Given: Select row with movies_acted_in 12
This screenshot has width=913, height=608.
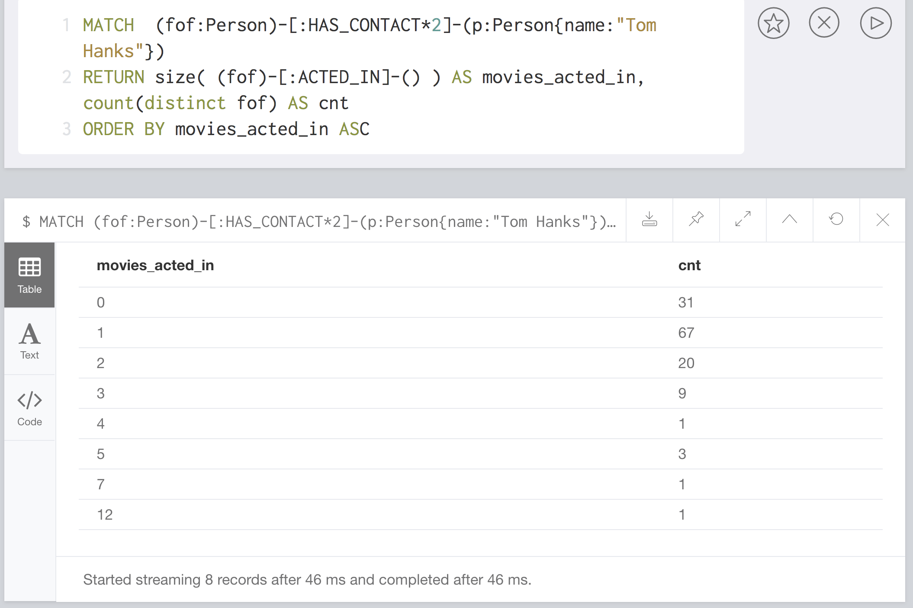Looking at the screenshot, I should click(105, 514).
